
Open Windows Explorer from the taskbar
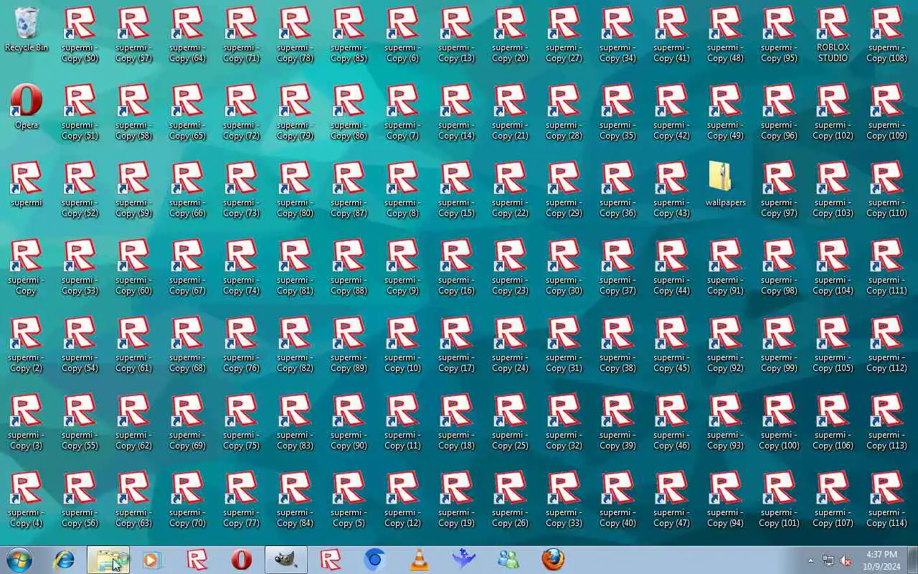[108, 560]
